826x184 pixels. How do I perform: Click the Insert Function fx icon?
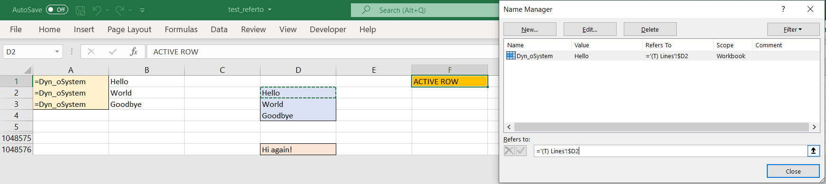[x=134, y=52]
